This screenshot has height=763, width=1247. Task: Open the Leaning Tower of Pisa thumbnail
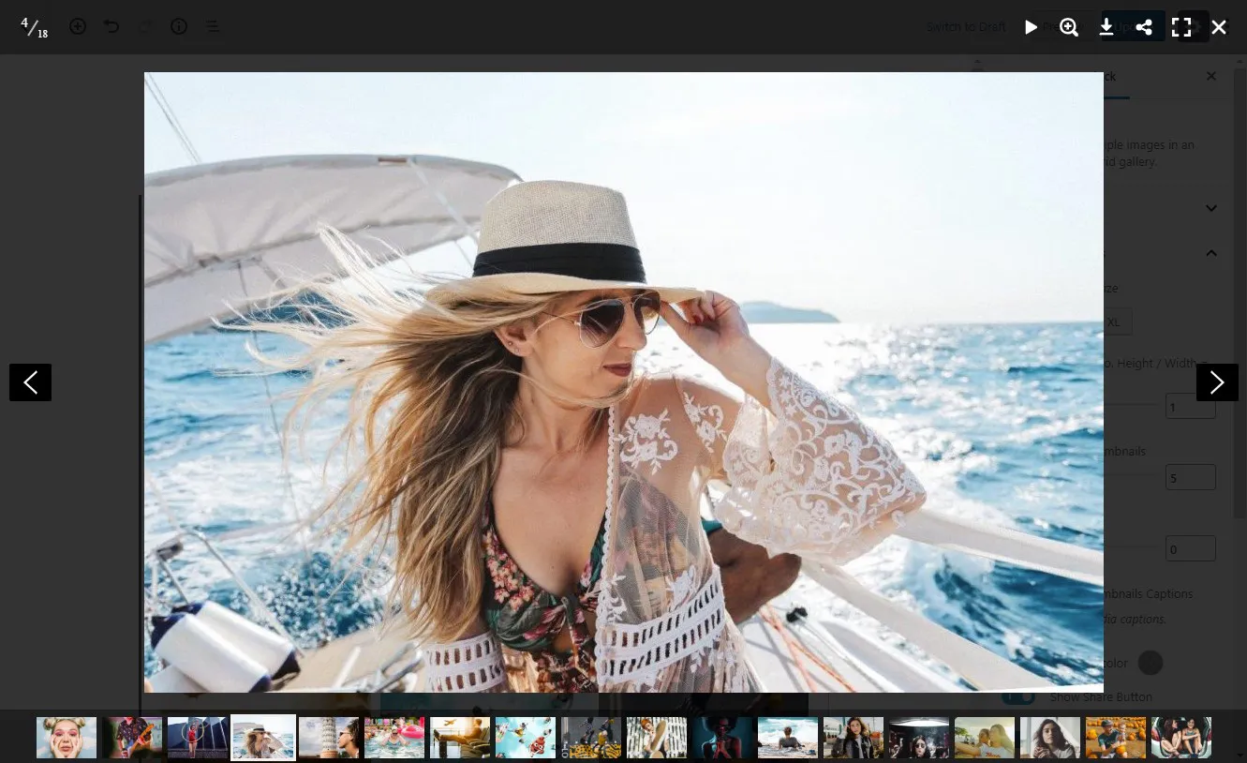pos(329,738)
